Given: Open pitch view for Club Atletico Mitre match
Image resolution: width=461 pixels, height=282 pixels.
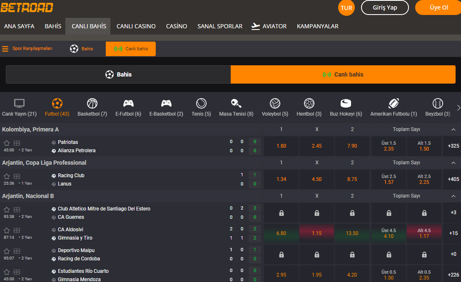Looking at the screenshot, I should pos(17,210).
